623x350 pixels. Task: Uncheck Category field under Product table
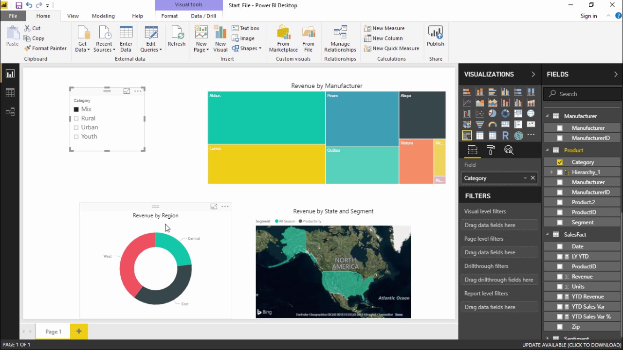[x=560, y=162]
